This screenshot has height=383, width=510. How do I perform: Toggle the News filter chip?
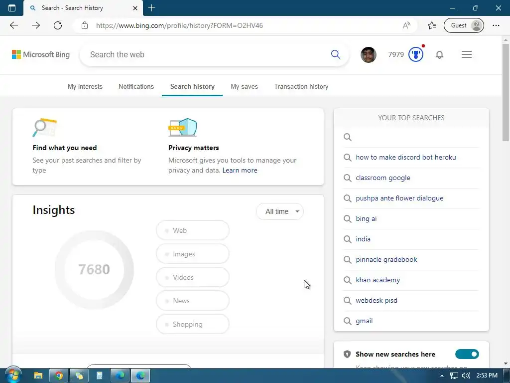193,301
